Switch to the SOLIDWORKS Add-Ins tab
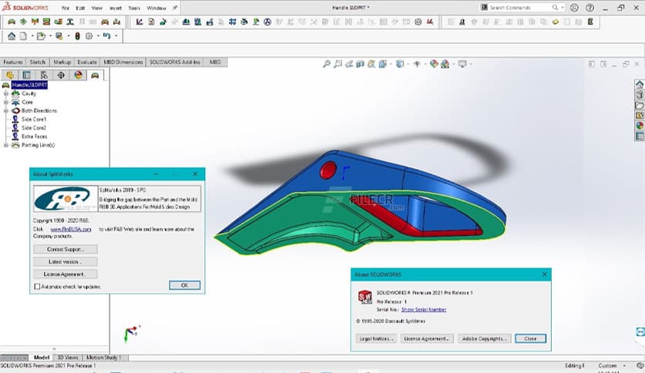This screenshot has height=373, width=645. click(175, 62)
